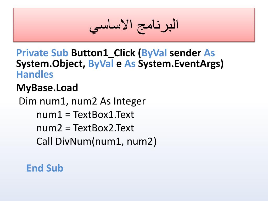The image size is (268, 201).
Task: Click "TextBox1.Text" in the num1 assignment
Action: pyautogui.click(x=103, y=114)
